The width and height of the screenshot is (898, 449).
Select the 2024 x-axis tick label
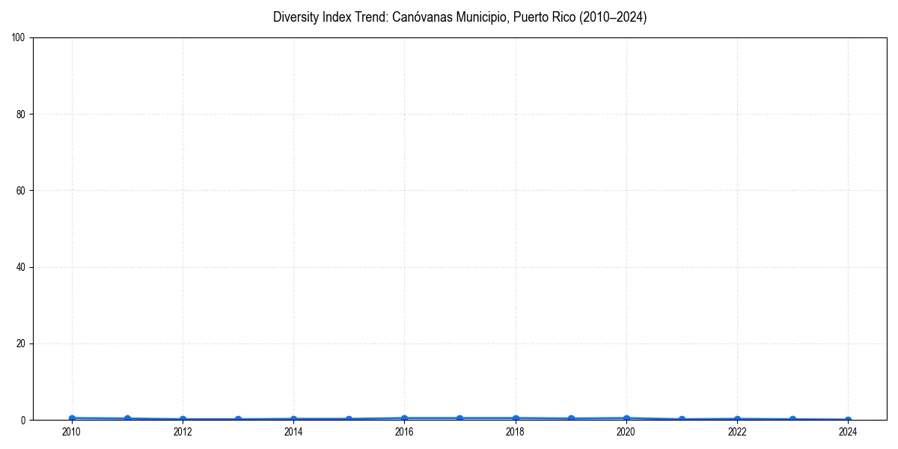847,431
